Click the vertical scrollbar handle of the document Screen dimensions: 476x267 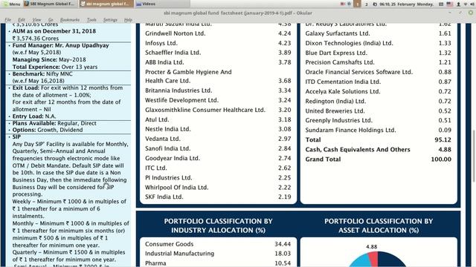pos(474,156)
